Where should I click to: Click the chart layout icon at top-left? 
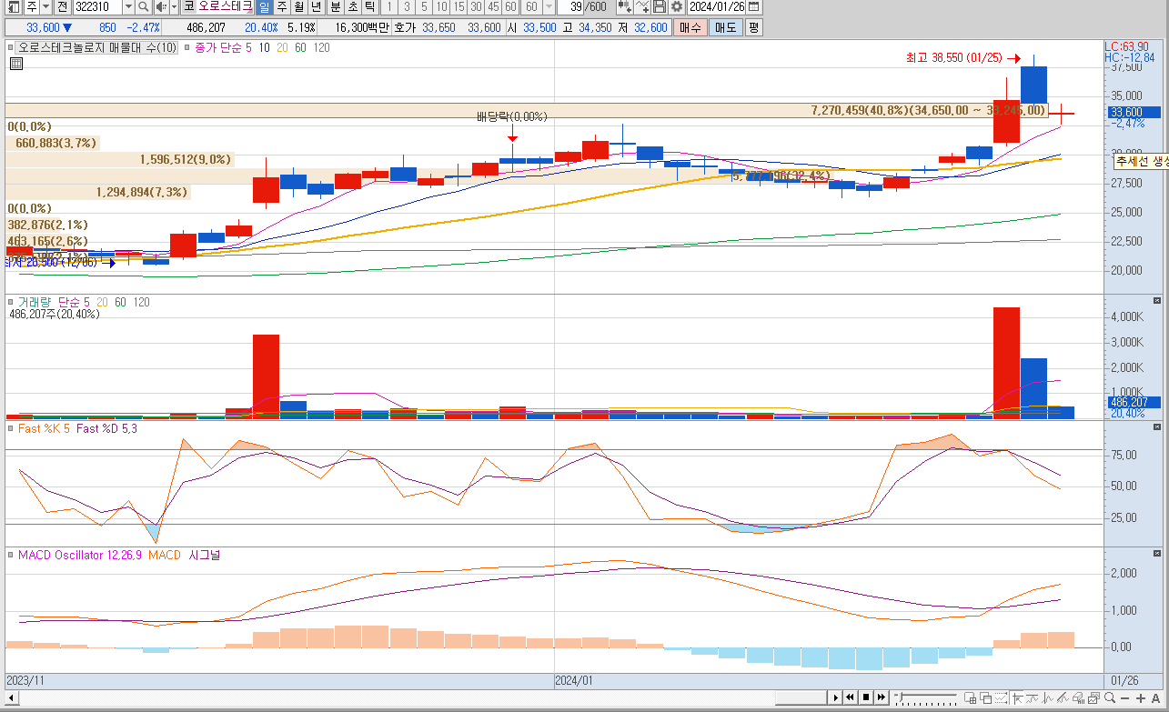pyautogui.click(x=14, y=6)
